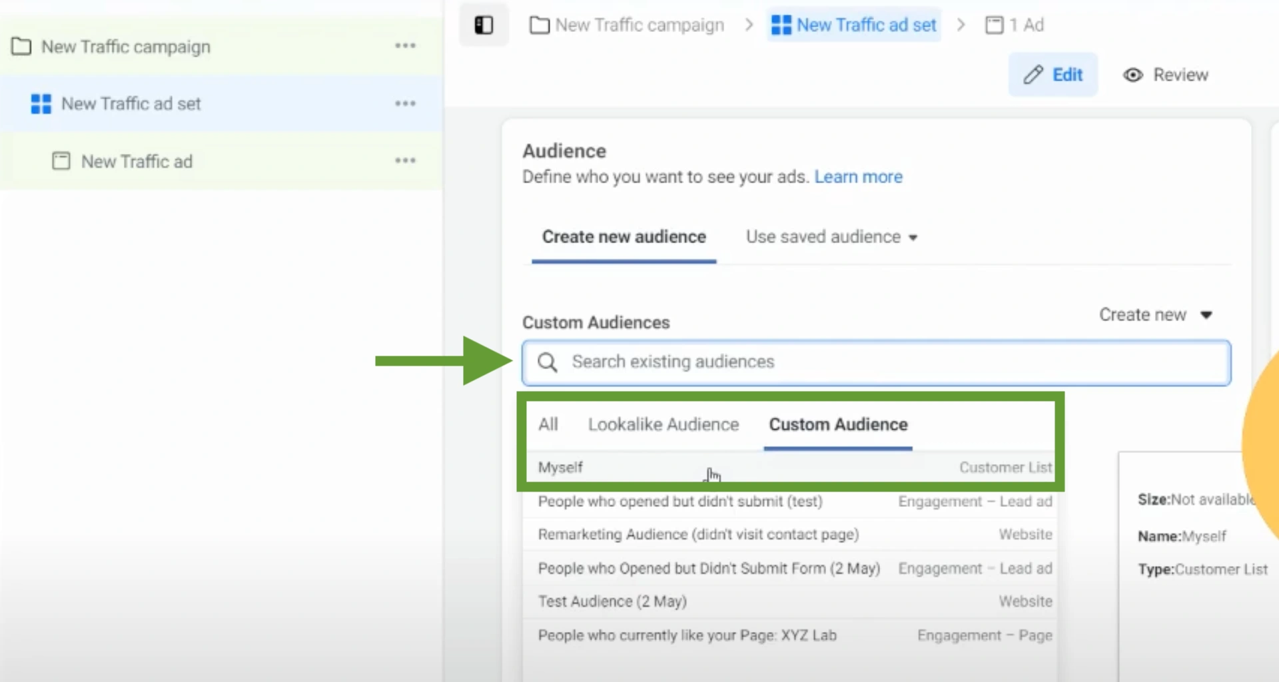The width and height of the screenshot is (1279, 682).
Task: Click the folder icon beside New Traffic campaign
Action: tap(21, 47)
